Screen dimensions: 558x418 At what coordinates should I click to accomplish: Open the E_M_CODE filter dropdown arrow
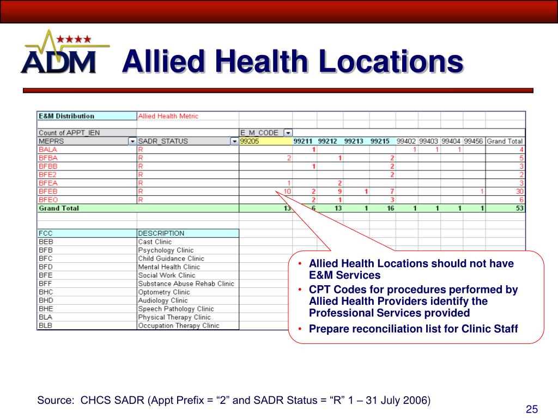tap(288, 133)
